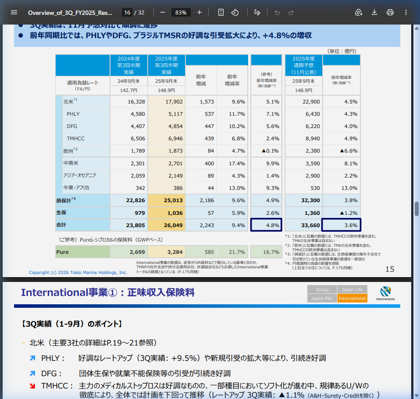
Task: Redo the annotation
Action: click(x=291, y=12)
